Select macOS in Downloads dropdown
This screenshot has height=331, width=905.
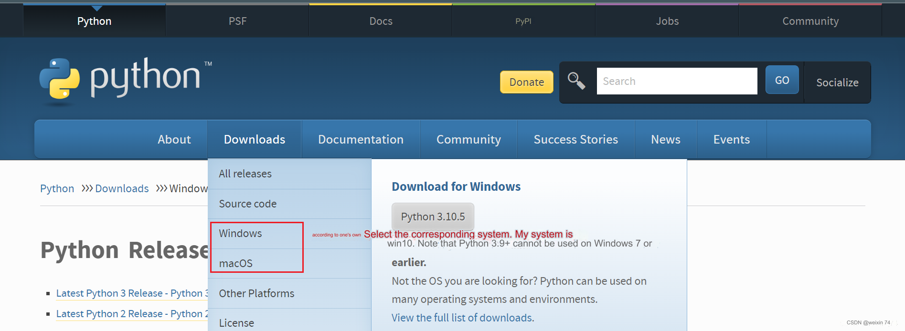coord(289,264)
